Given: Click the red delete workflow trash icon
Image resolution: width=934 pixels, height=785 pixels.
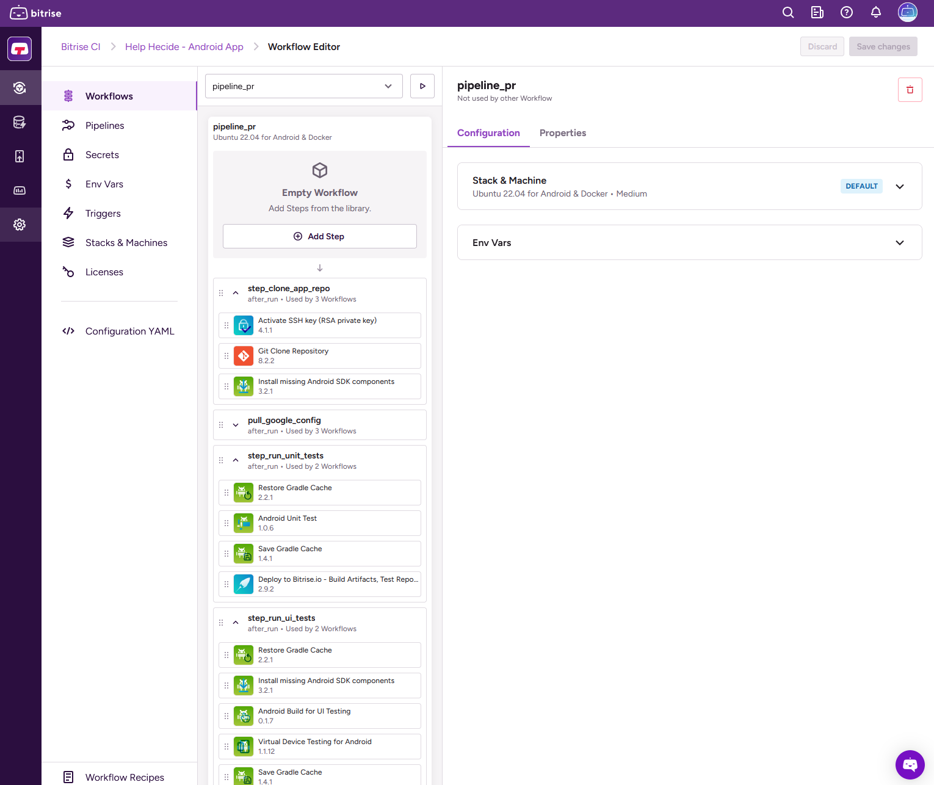Looking at the screenshot, I should coord(910,90).
